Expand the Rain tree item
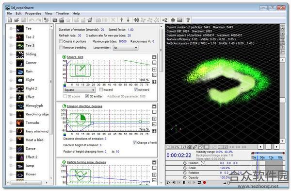This screenshot has width=291, height=191. click(x=11, y=71)
